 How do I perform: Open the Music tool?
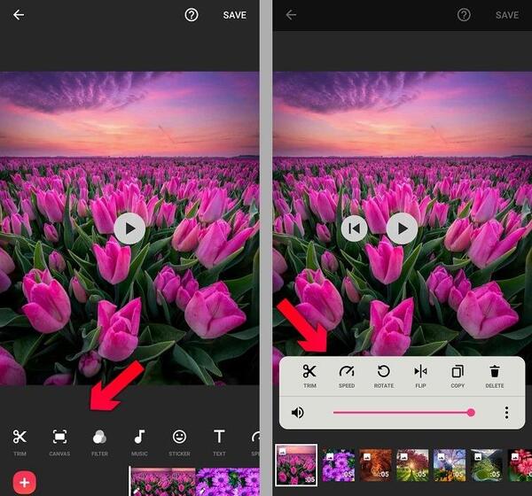(139, 442)
